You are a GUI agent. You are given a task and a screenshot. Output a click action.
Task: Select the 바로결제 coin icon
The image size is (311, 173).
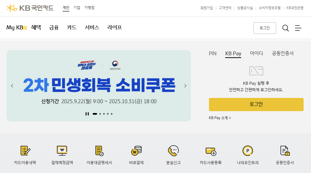pos(136,150)
